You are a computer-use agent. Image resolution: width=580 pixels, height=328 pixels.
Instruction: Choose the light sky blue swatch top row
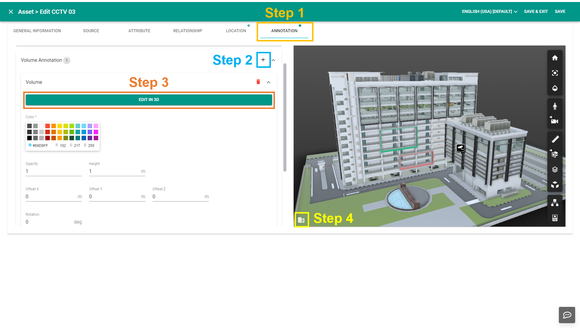tap(84, 126)
